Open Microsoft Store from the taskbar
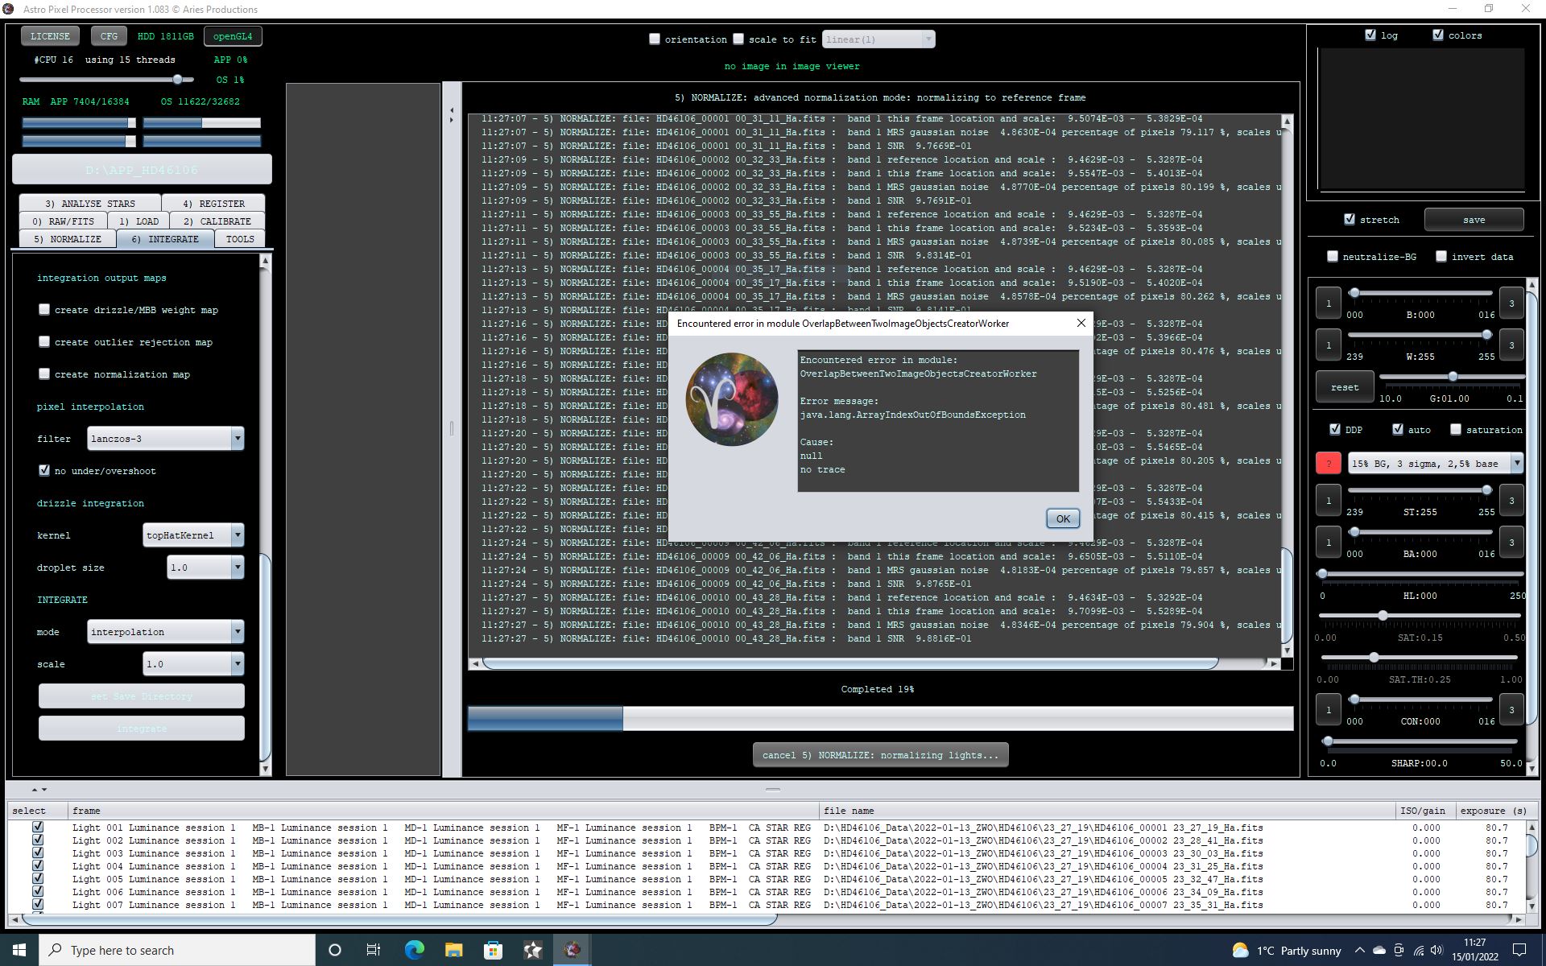Viewport: 1546px width, 966px height. [493, 950]
